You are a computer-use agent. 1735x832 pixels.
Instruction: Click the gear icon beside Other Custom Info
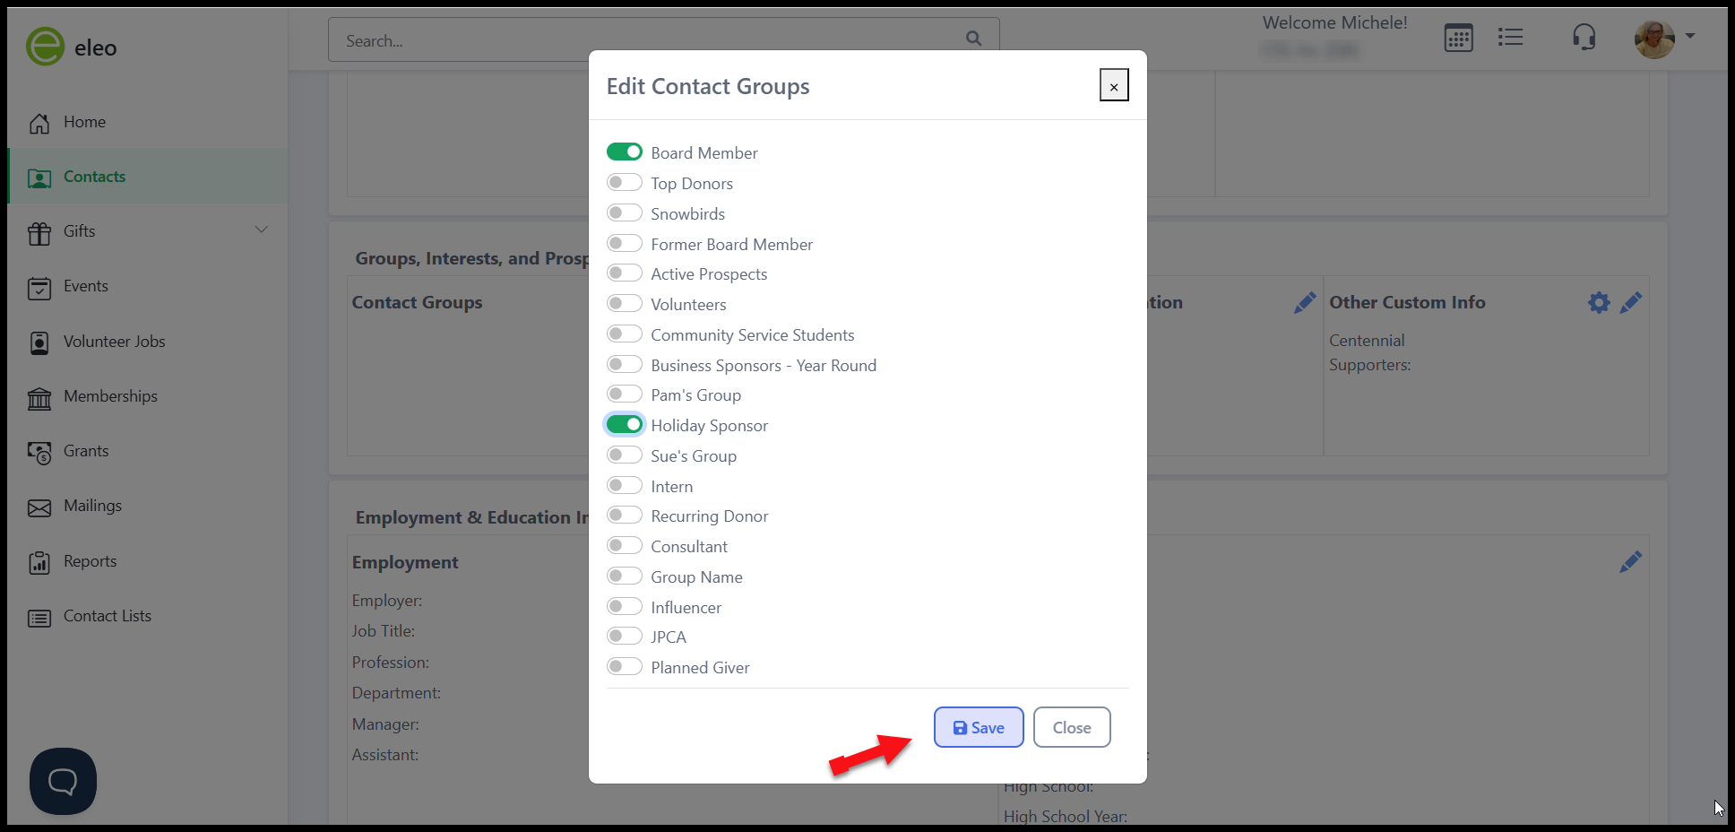click(x=1599, y=302)
